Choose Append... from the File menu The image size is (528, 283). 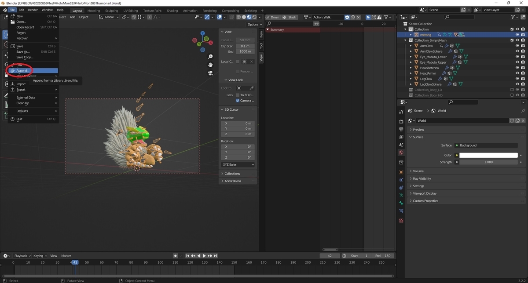tap(23, 70)
